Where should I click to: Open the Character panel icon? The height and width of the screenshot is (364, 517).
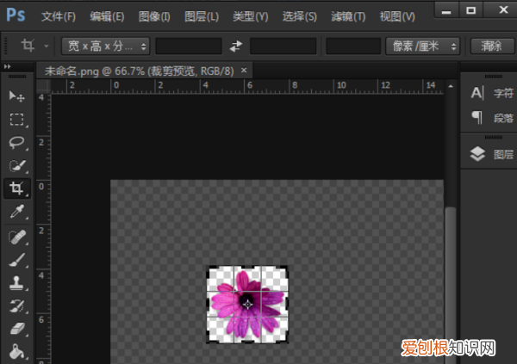(x=477, y=93)
